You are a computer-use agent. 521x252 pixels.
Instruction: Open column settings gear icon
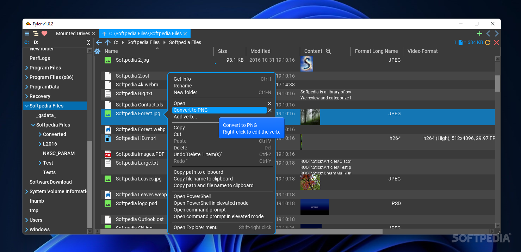(x=98, y=51)
